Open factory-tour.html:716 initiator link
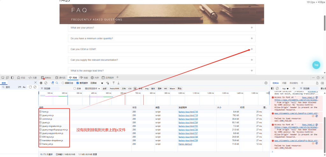Image resolution: width=326 pixels, height=157 pixels. click(x=188, y=112)
